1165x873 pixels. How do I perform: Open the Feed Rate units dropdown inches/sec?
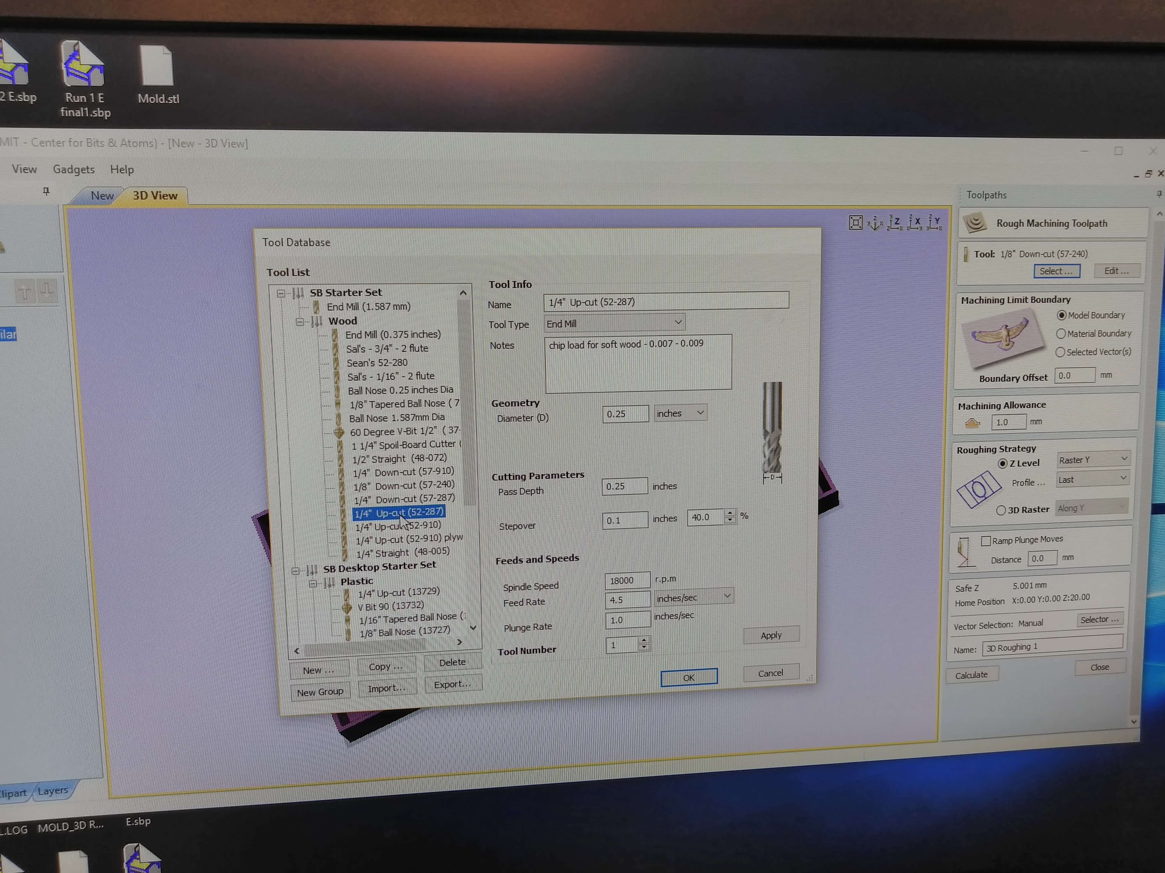pyautogui.click(x=694, y=597)
